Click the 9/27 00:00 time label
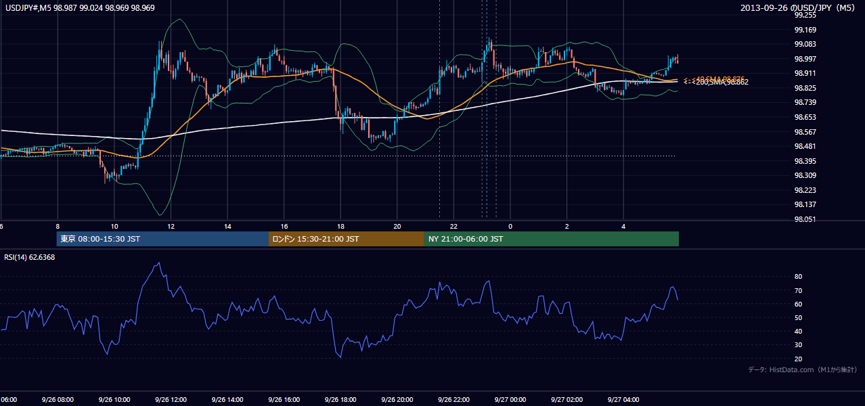This screenshot has width=865, height=406. [510, 400]
